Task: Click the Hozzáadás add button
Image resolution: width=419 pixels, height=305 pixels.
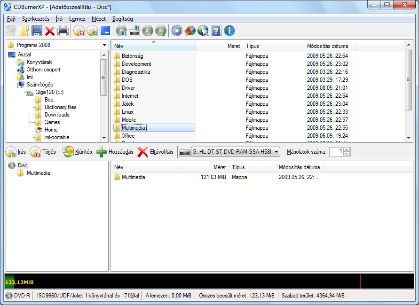Action: point(115,152)
